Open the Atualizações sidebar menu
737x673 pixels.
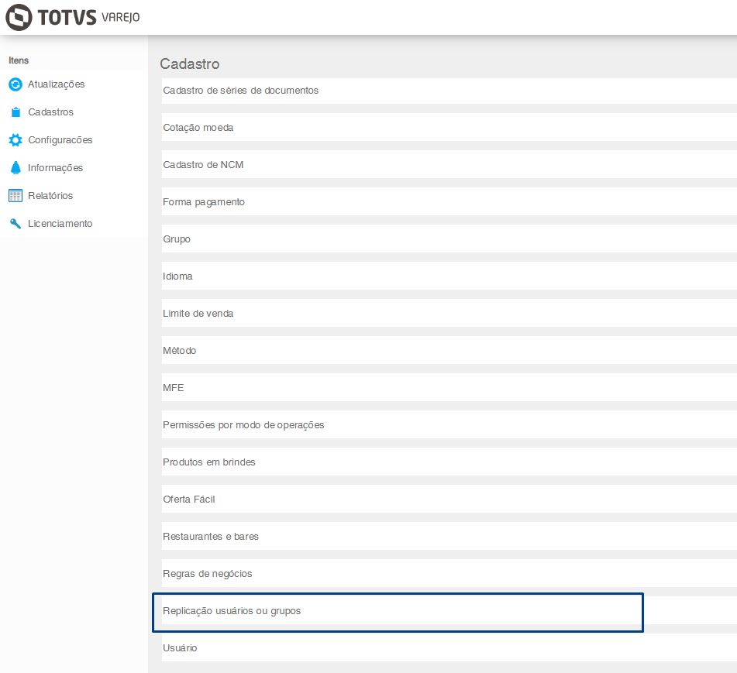[56, 84]
